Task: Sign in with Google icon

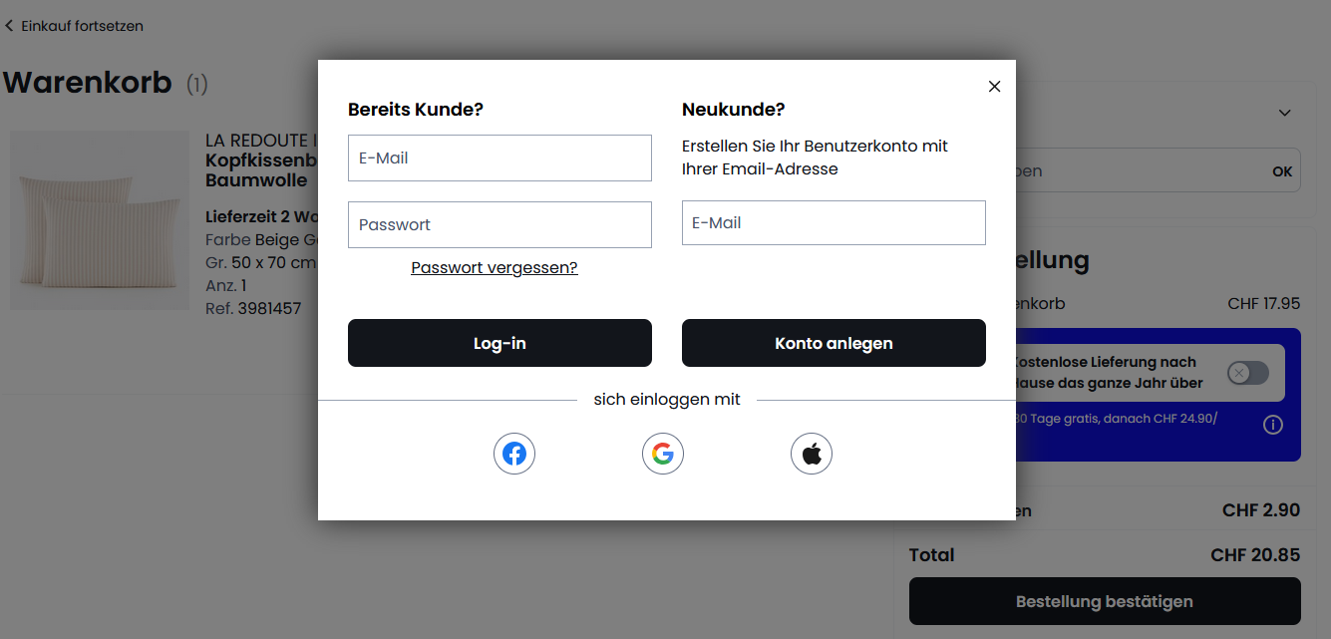Action: pos(663,455)
